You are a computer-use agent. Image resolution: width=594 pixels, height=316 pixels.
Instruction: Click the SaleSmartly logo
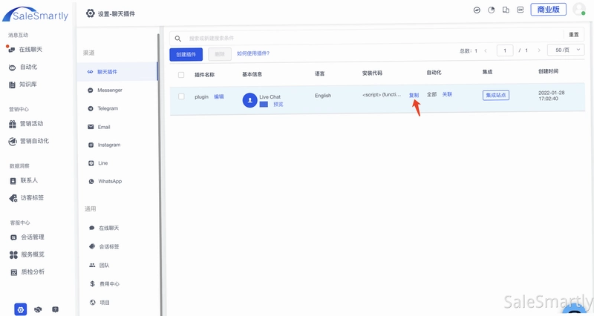pyautogui.click(x=35, y=14)
